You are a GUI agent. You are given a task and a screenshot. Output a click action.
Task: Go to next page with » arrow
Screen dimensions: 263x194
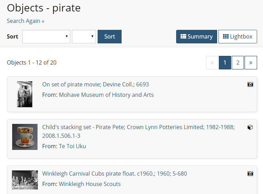tap(251, 63)
